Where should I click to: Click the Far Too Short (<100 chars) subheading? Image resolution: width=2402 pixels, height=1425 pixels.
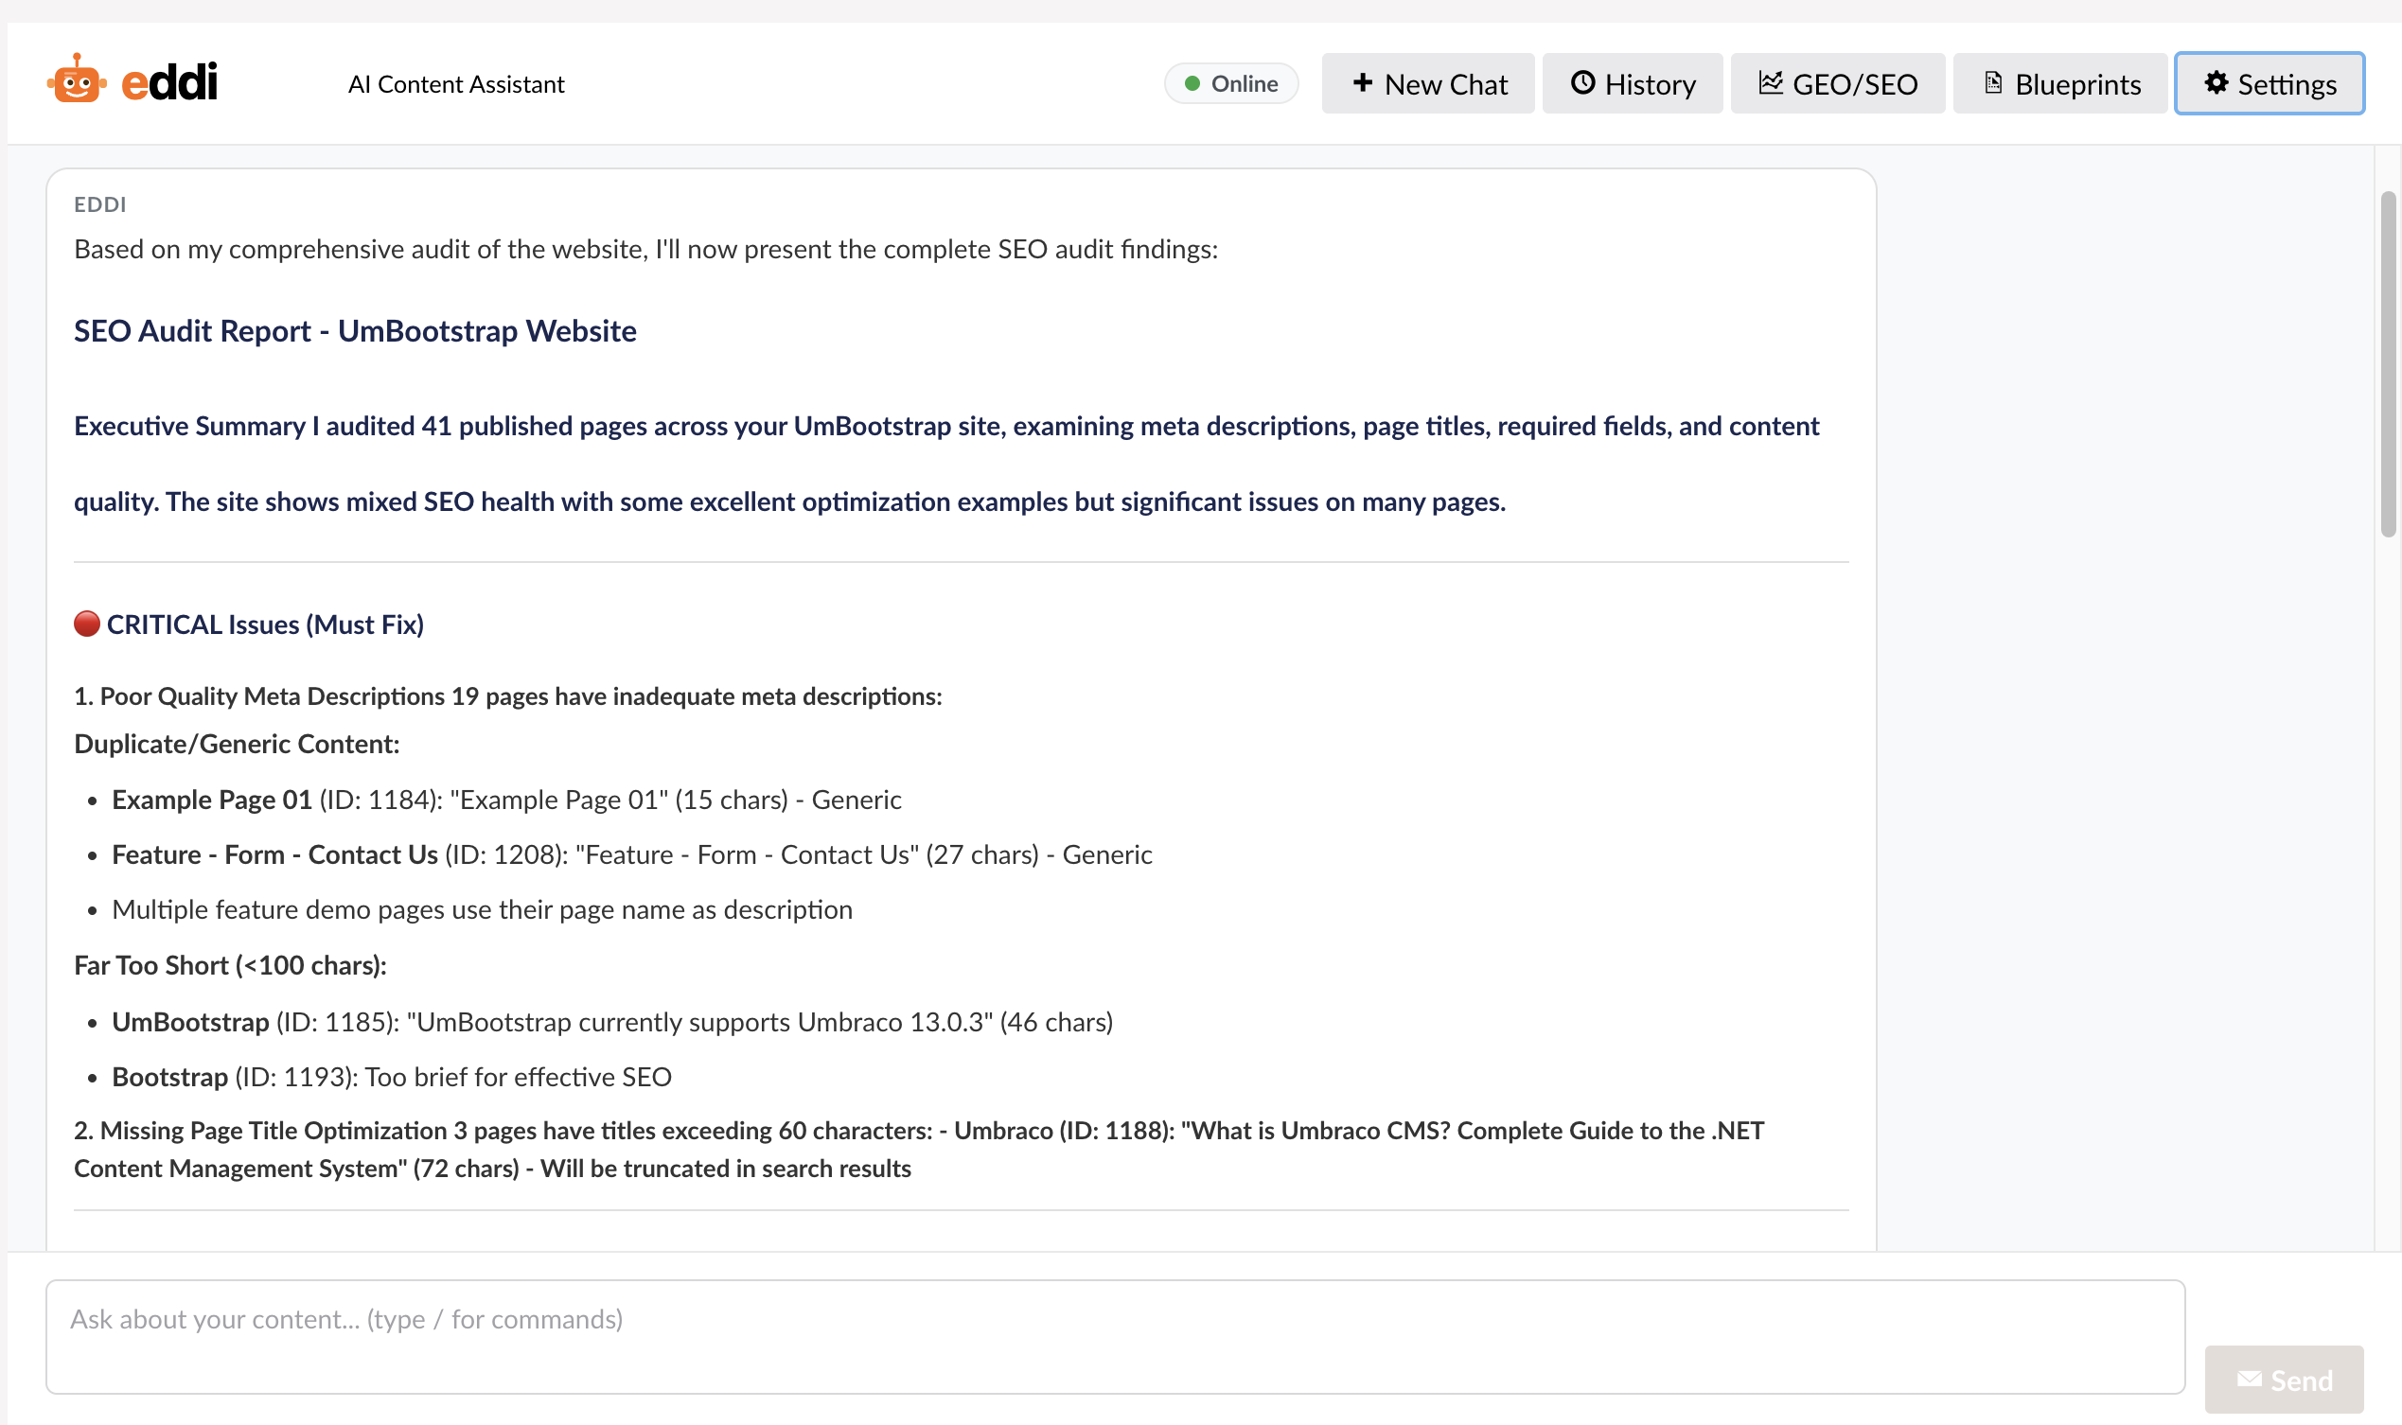[x=231, y=965]
